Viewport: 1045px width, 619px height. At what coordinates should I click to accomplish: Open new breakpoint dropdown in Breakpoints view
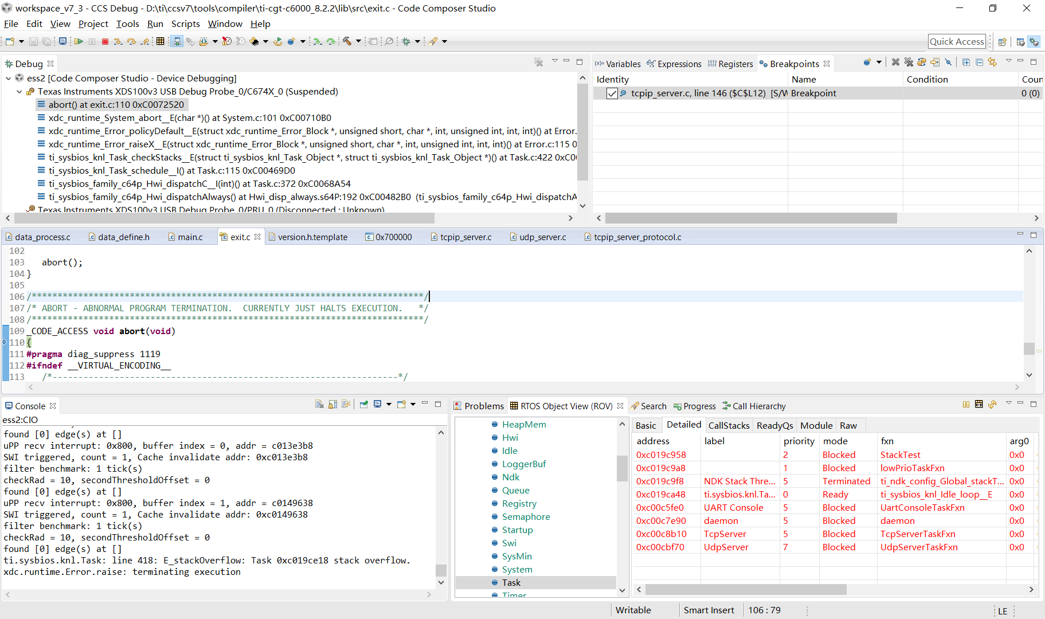(x=879, y=62)
